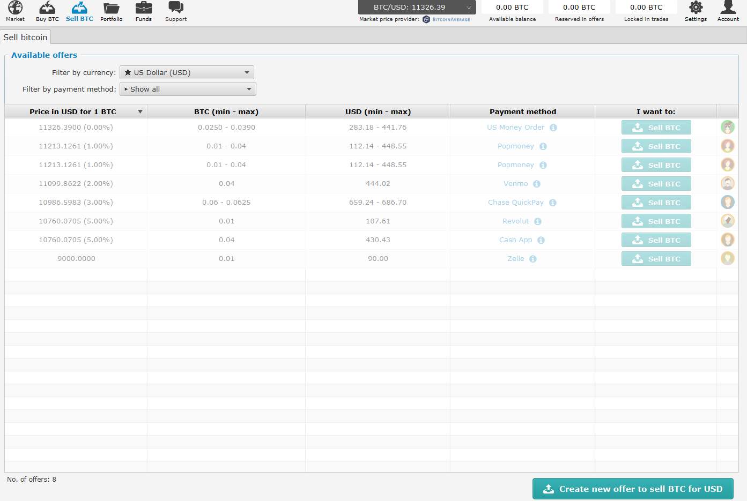Open the Market view
The image size is (747, 501).
15,11
